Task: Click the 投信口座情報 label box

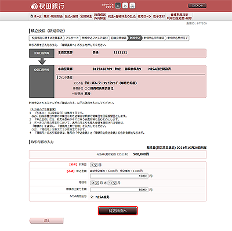Action: tap(42, 81)
